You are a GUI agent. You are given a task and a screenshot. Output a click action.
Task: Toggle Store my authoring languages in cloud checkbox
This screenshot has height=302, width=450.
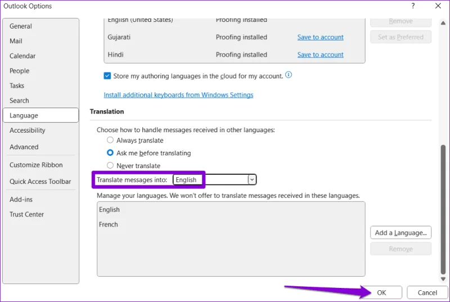(107, 76)
